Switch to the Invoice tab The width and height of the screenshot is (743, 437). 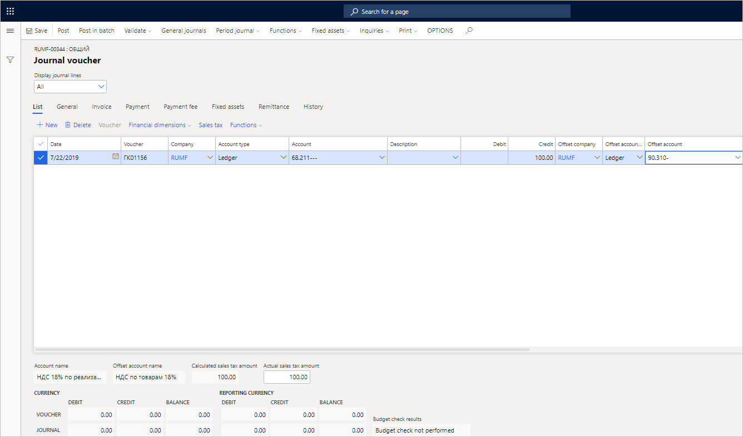pos(102,107)
